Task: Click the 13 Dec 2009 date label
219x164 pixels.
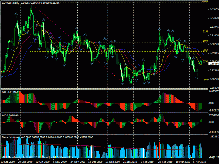Action: coord(95,162)
